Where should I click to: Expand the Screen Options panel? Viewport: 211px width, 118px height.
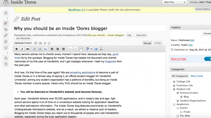203,9
